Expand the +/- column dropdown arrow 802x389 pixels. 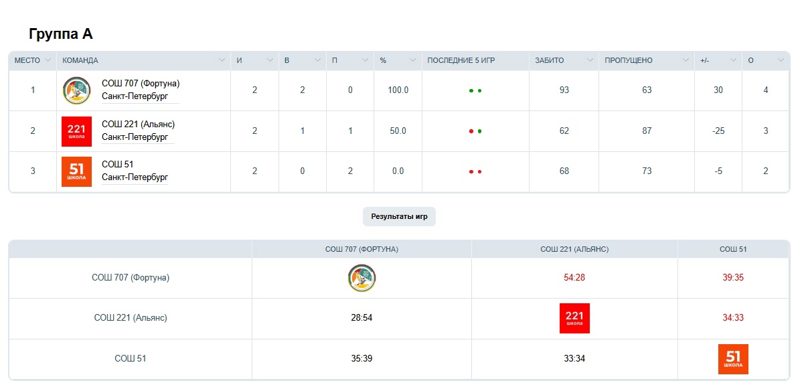click(x=733, y=60)
